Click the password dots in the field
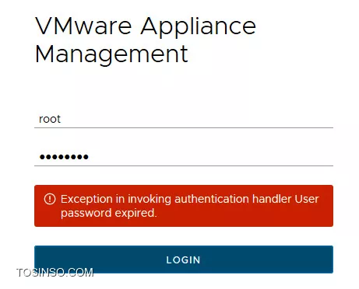359x289 pixels. (x=64, y=157)
